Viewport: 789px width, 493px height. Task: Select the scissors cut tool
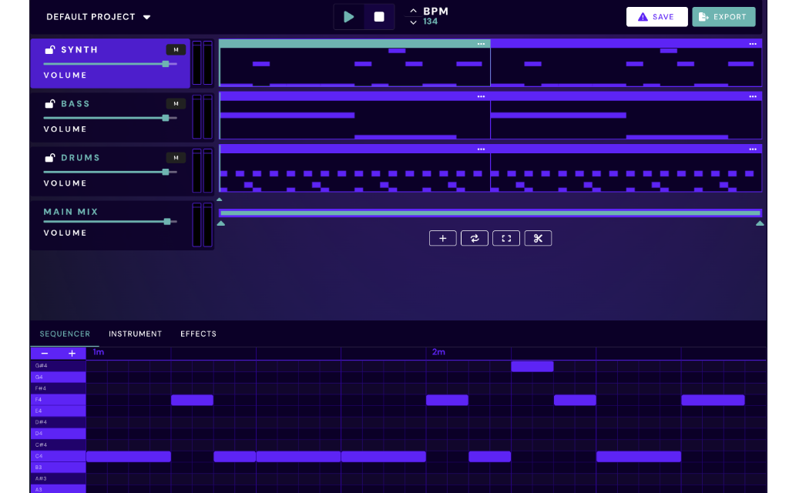(x=538, y=239)
